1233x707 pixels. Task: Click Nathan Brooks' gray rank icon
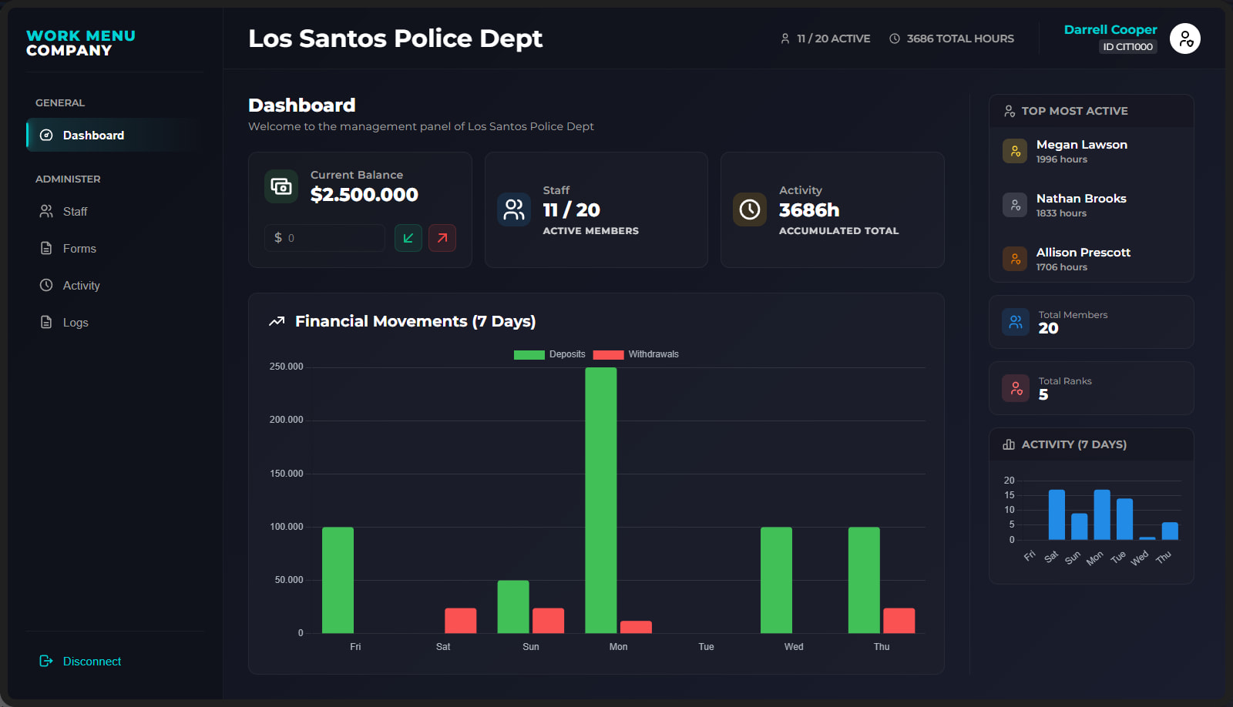tap(1015, 205)
